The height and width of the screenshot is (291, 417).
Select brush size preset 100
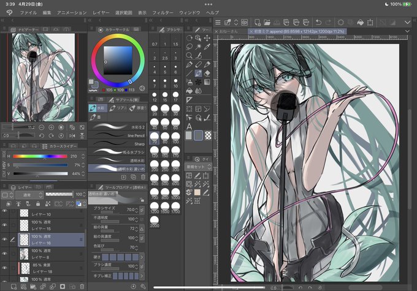[175, 138]
